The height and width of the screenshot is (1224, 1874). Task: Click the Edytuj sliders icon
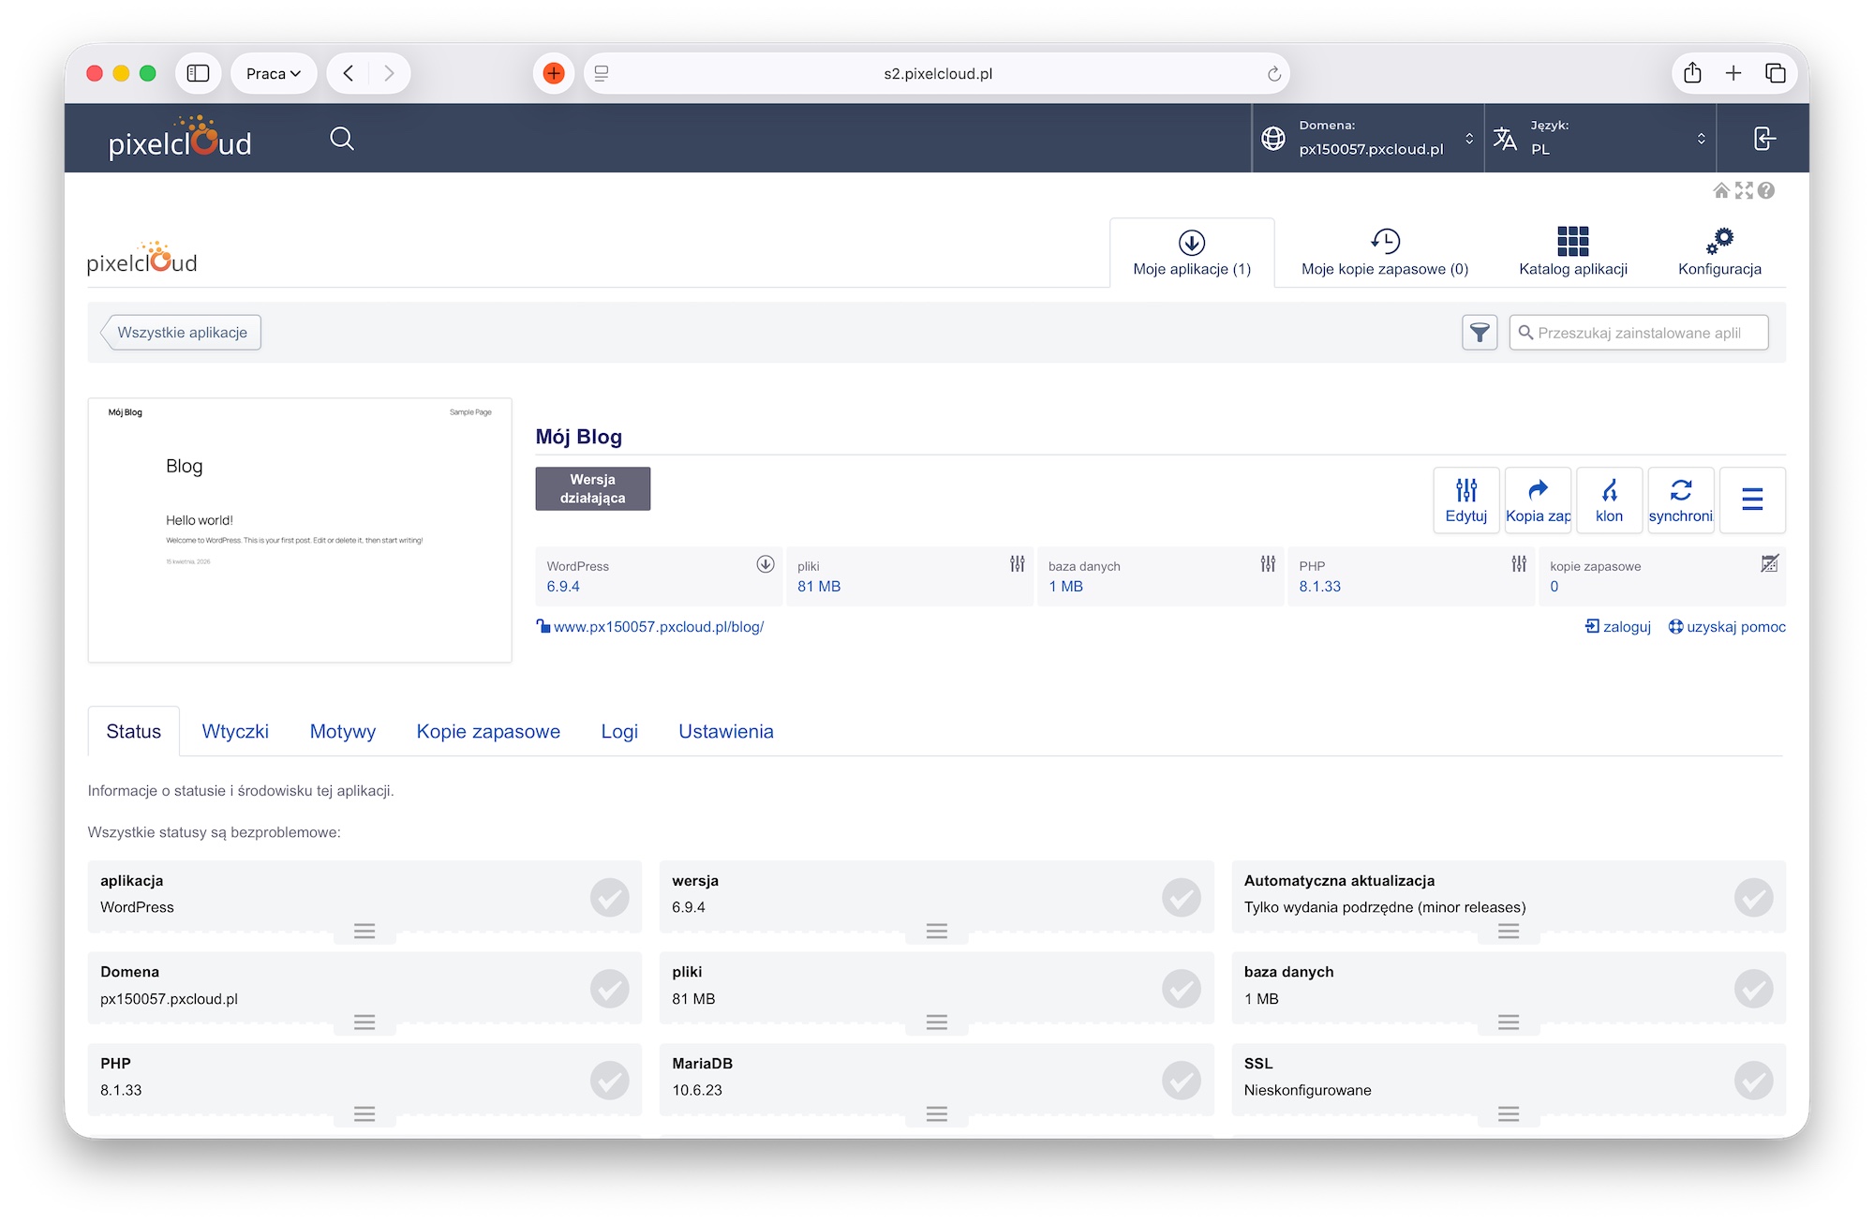click(x=1466, y=491)
